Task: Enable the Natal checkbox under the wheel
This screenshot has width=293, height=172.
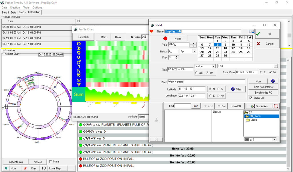Action: click(x=51, y=161)
